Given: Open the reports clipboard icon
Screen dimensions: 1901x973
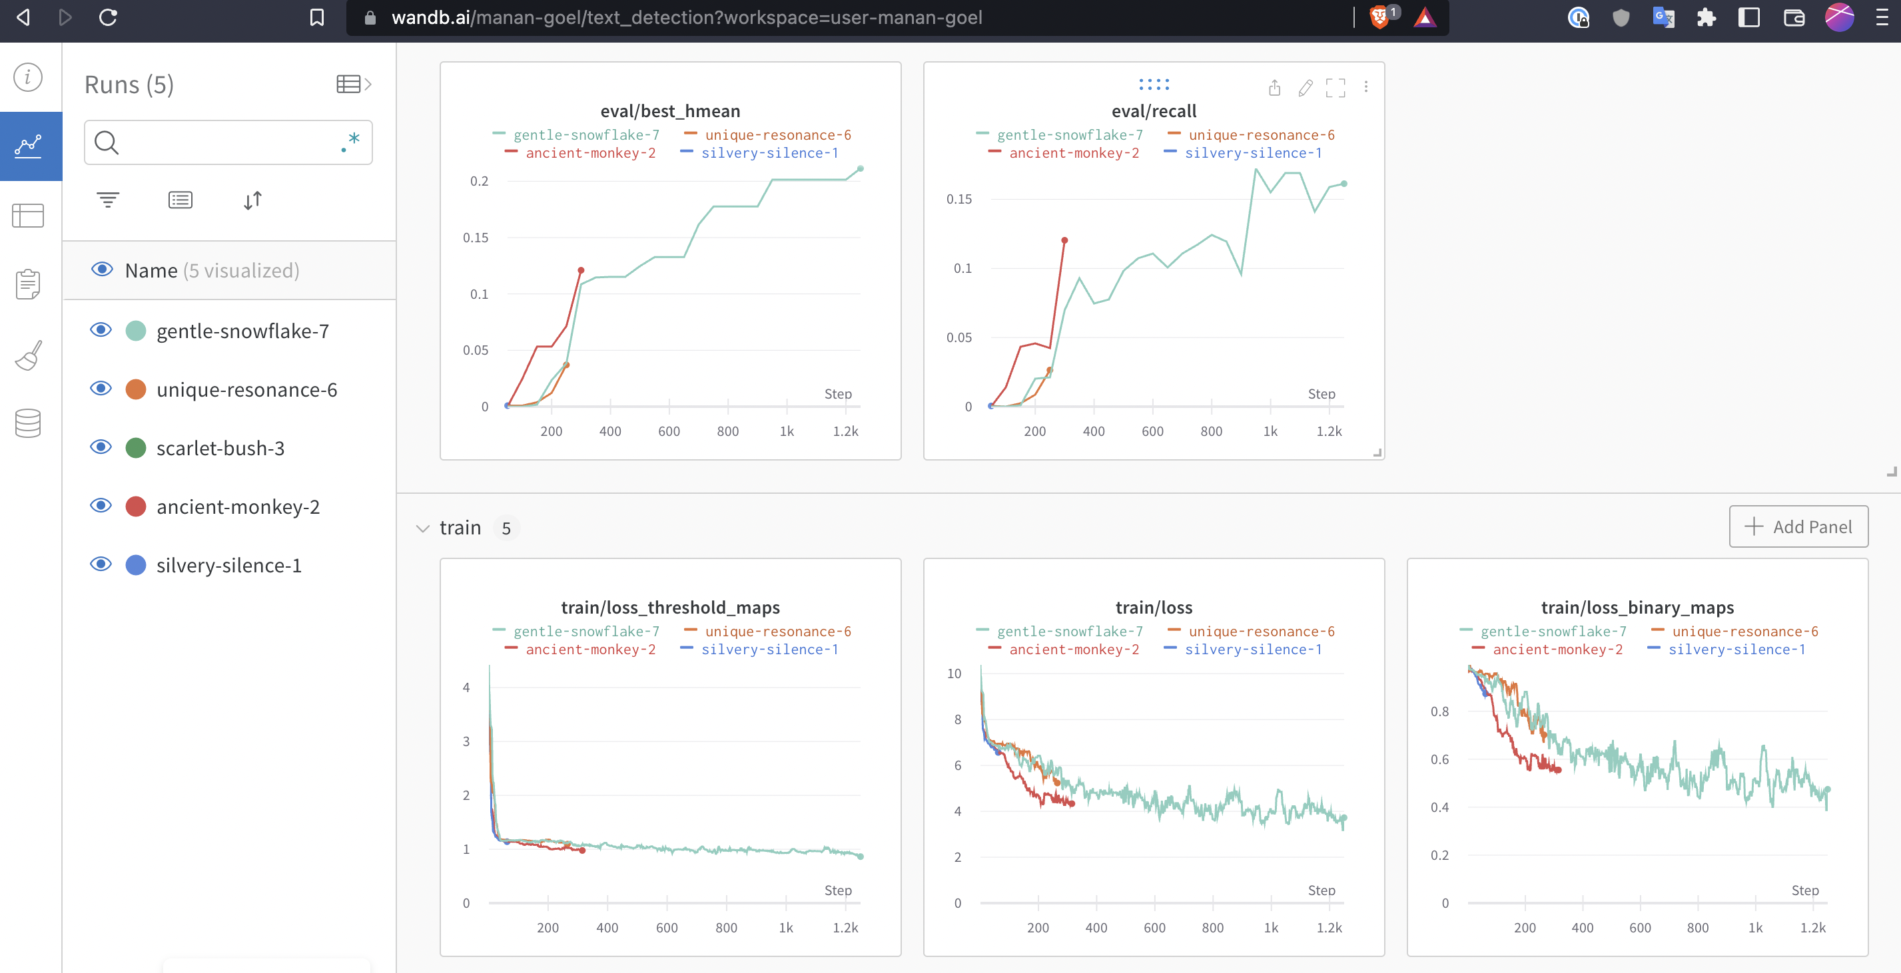Looking at the screenshot, I should tap(28, 284).
